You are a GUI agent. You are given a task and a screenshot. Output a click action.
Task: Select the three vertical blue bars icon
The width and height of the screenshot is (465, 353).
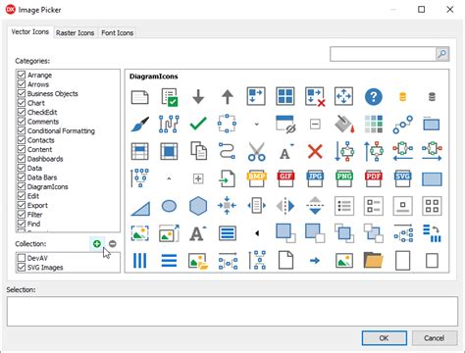140,261
